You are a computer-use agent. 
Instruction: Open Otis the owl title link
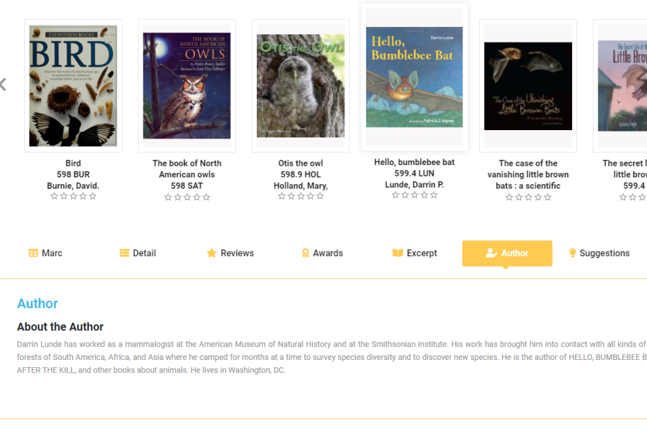click(x=301, y=163)
